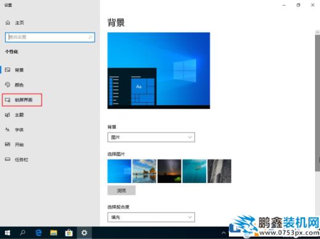The width and height of the screenshot is (320, 239).
Task: Expand the fit dropdown showing 填充
Action: click(x=151, y=217)
